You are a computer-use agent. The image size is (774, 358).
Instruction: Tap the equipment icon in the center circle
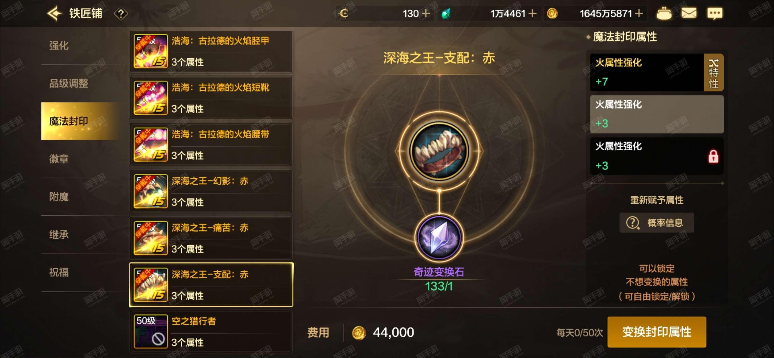tap(439, 151)
